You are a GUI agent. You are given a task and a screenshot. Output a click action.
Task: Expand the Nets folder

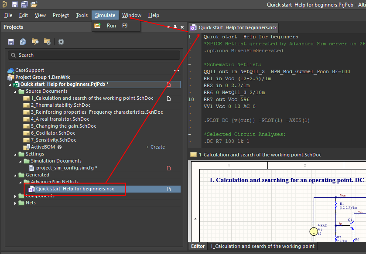(x=16, y=203)
